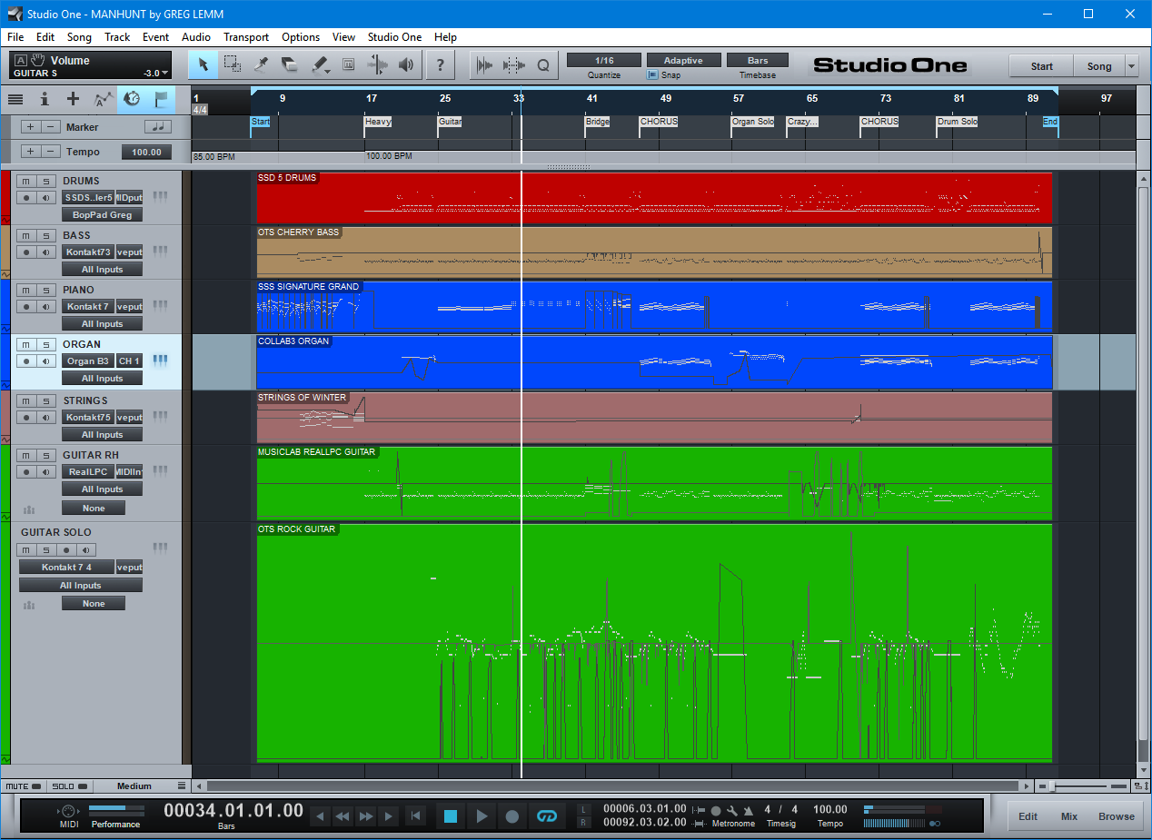Open the Bars timebase dropdown
Viewport: 1152px width, 840px height.
tap(758, 60)
